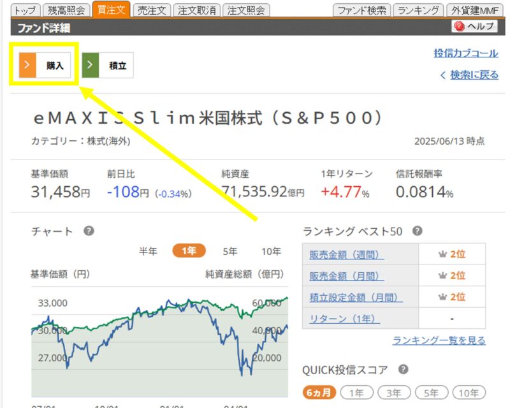Select the 6ヵ月 QUICK score period
This screenshot has width=510, height=408.
pos(319,393)
